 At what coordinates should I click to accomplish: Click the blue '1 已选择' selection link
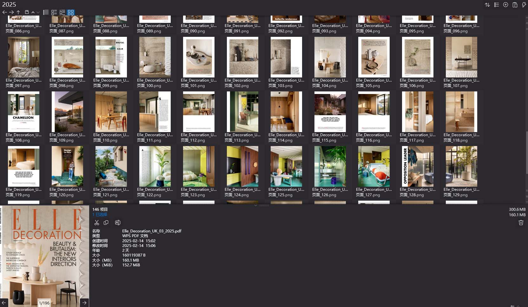(100, 214)
